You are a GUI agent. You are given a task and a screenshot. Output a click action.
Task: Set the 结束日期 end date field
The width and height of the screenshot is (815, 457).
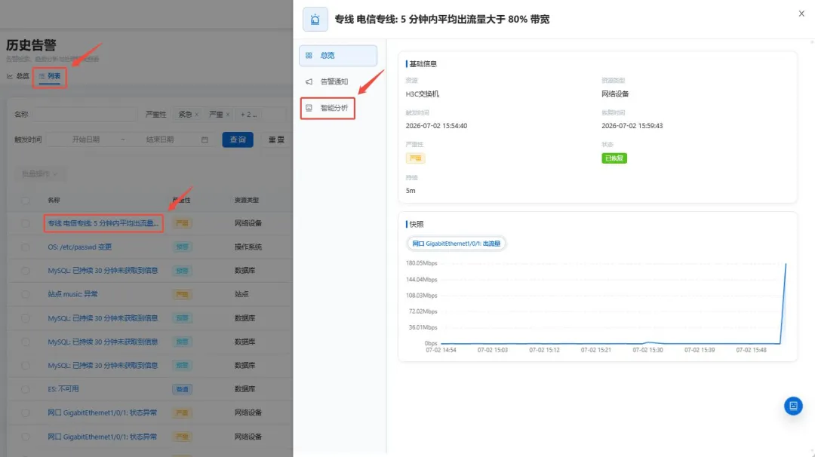pos(160,140)
